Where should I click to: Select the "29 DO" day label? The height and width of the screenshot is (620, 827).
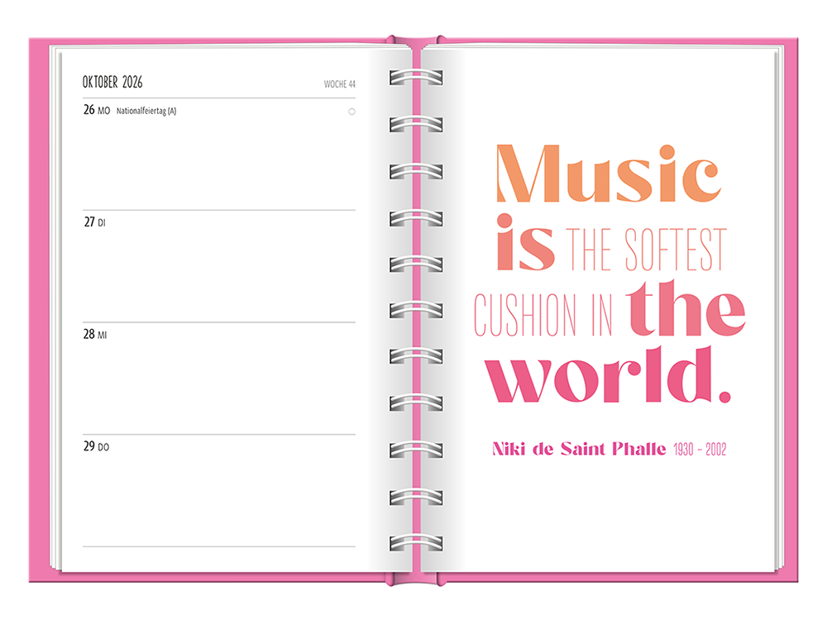coord(97,447)
